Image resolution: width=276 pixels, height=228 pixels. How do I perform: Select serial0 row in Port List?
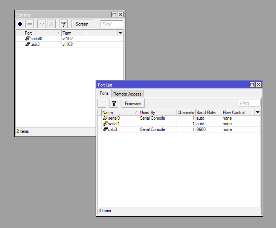click(x=179, y=118)
